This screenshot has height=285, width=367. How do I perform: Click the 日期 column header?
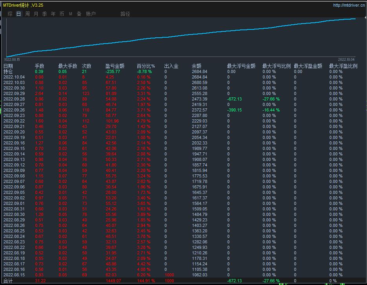click(x=8, y=66)
